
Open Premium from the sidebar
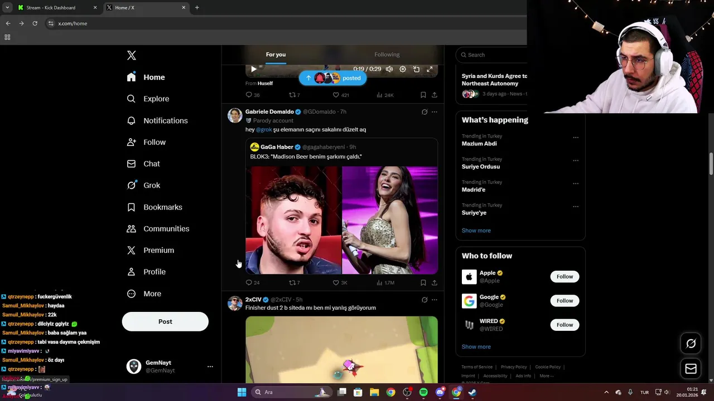(x=151, y=251)
